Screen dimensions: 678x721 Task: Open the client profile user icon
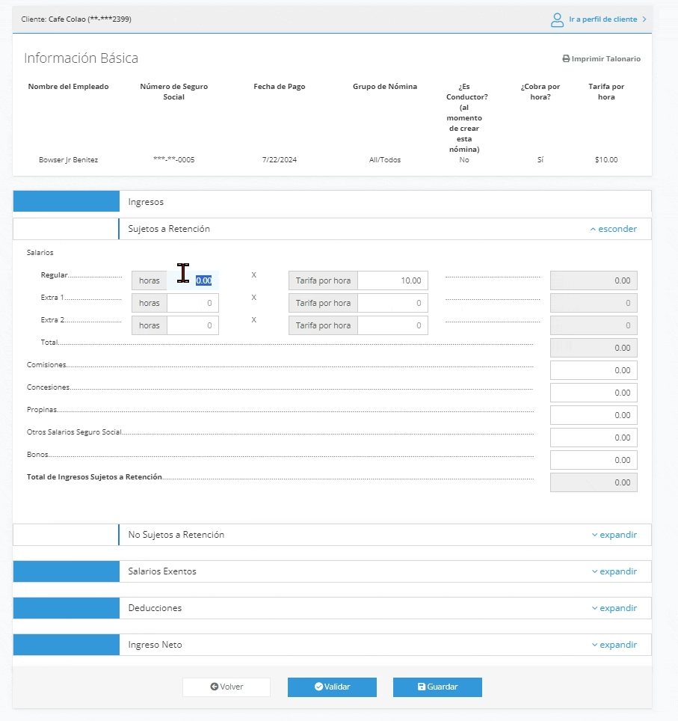pyautogui.click(x=557, y=19)
